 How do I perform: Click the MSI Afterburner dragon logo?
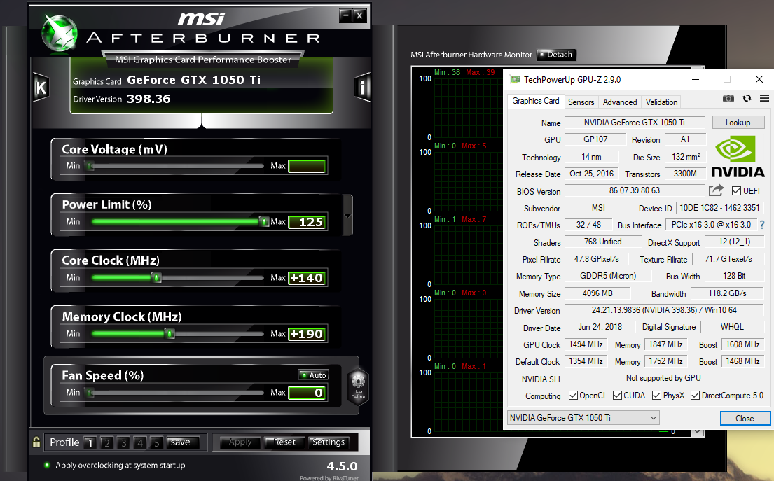click(x=60, y=33)
